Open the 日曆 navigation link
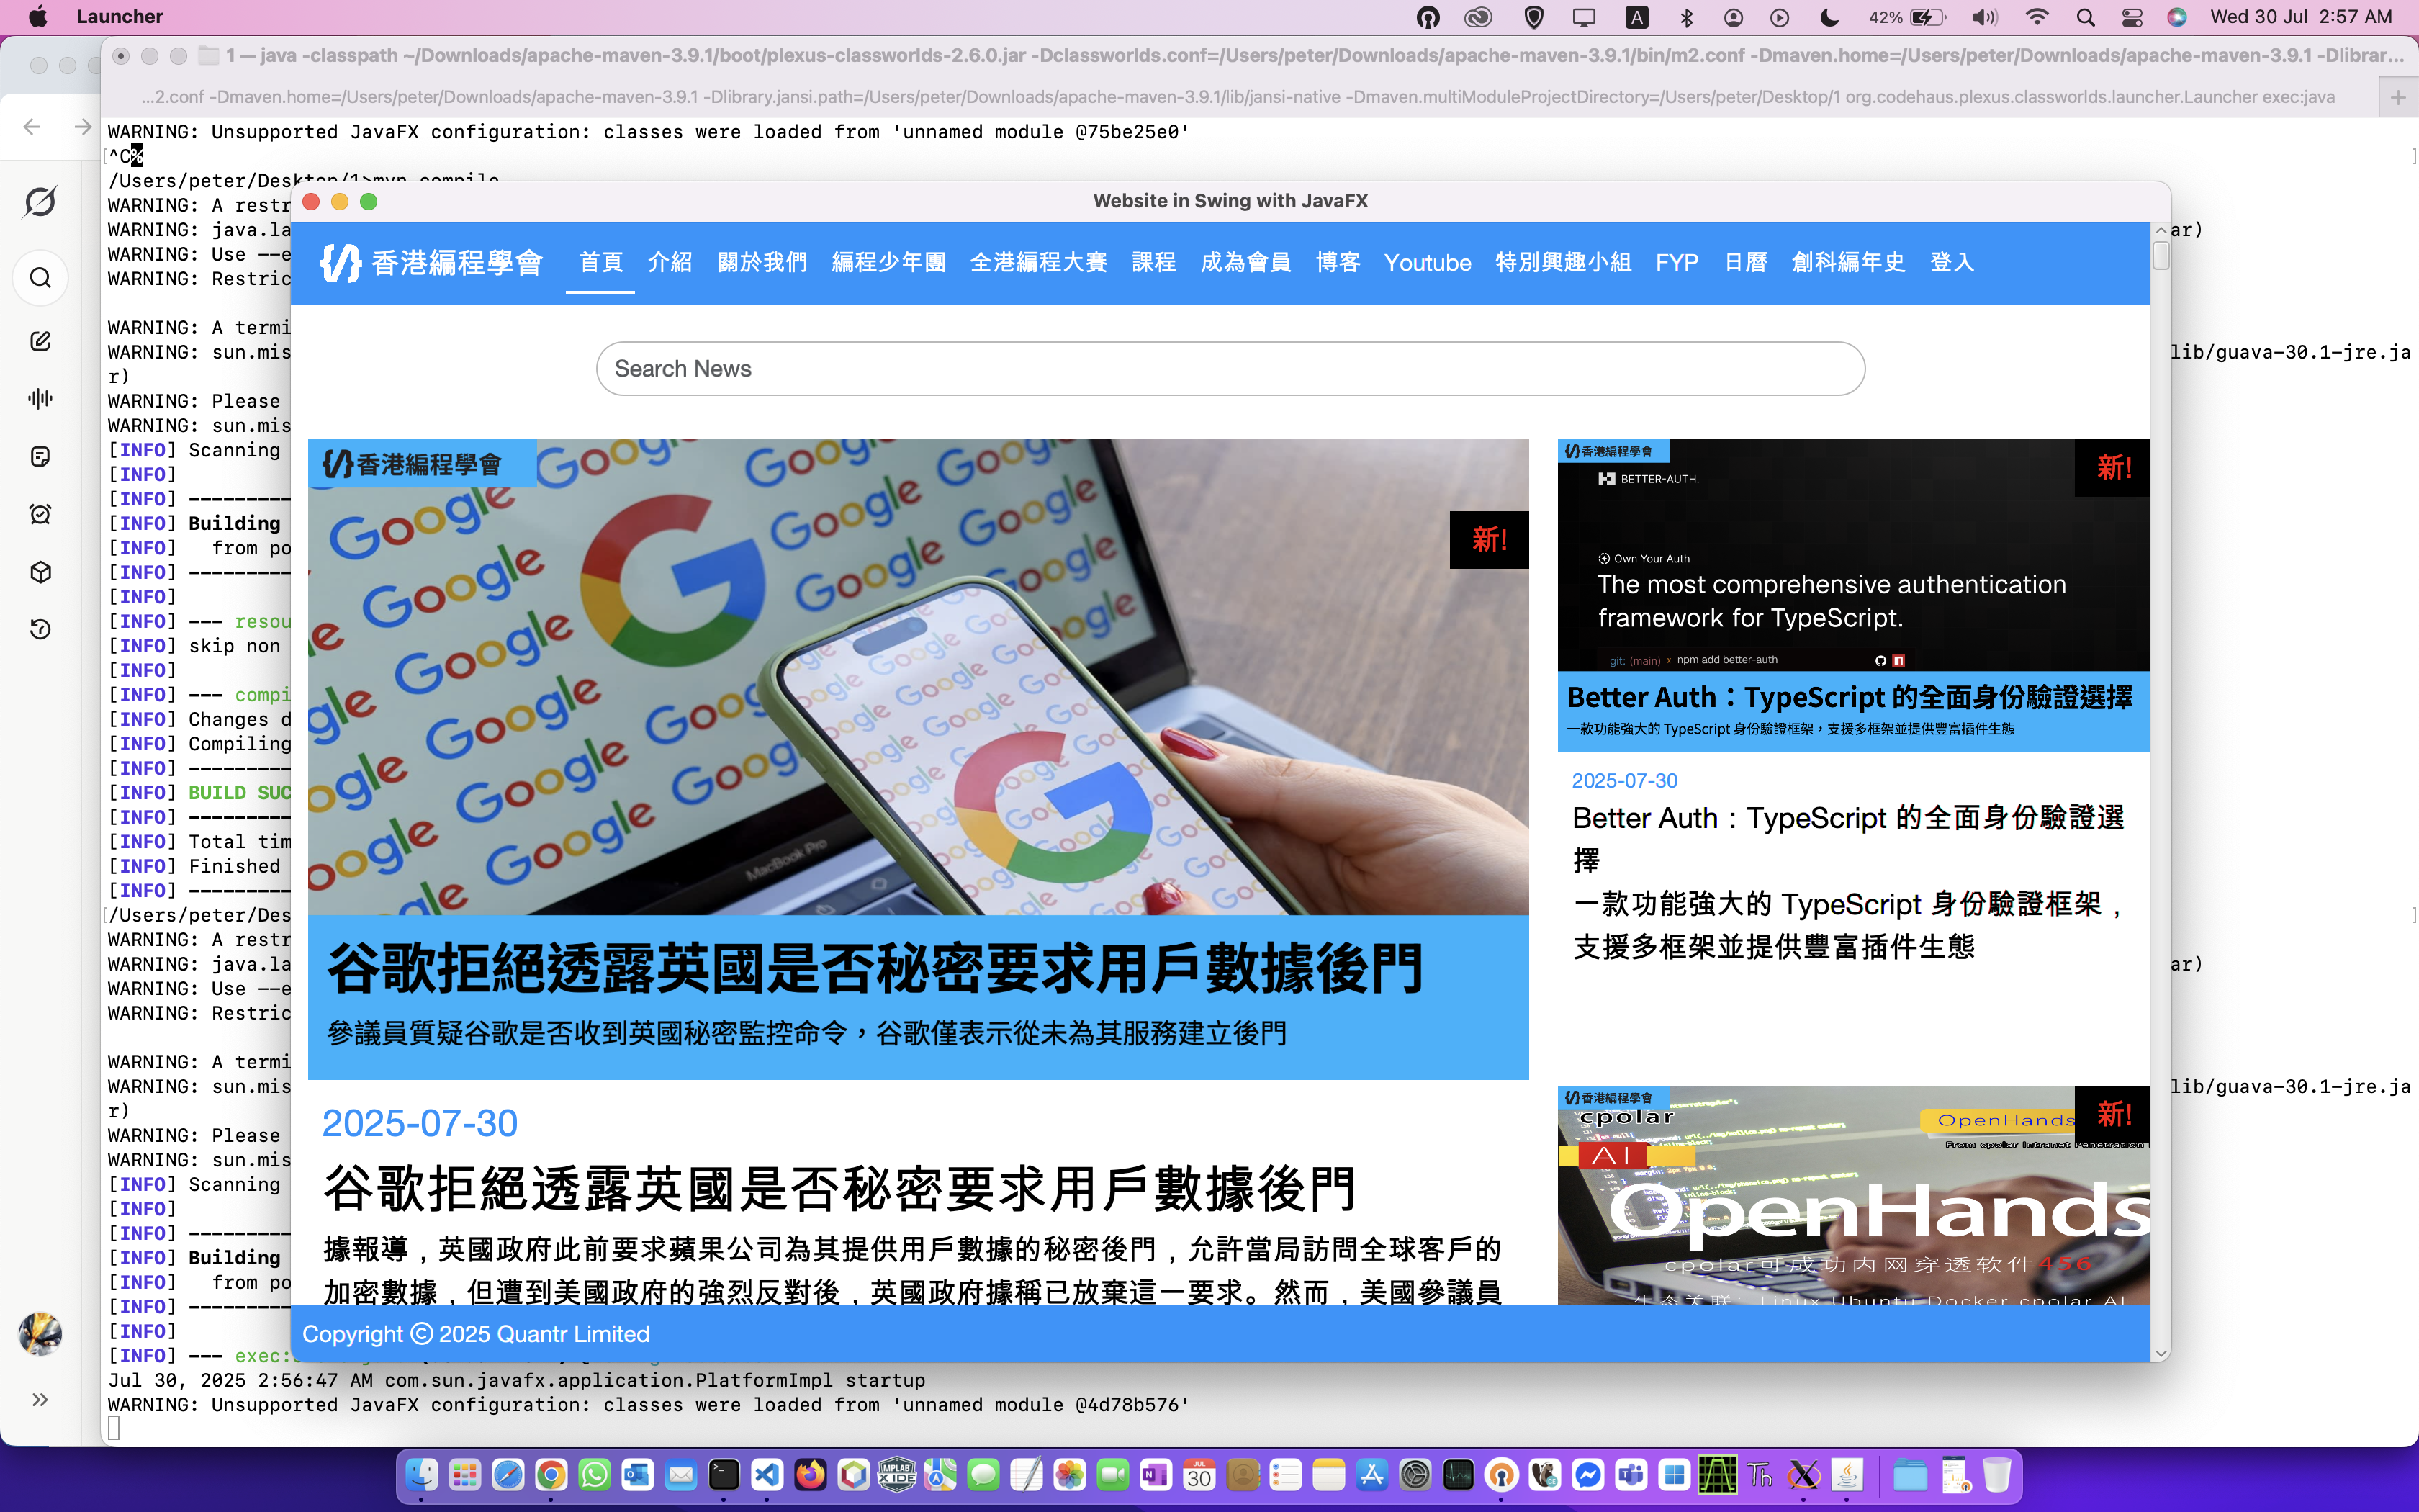The image size is (2419, 1512). [1745, 262]
